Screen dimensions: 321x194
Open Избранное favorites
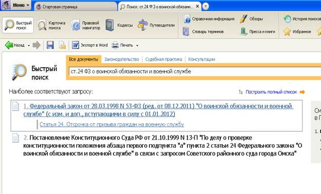coord(297,31)
